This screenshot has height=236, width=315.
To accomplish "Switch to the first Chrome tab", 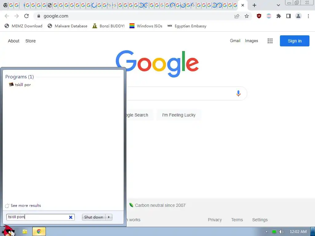I will coord(6,5).
